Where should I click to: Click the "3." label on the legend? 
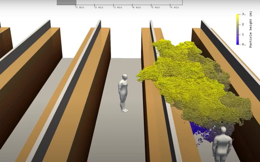(244, 15)
